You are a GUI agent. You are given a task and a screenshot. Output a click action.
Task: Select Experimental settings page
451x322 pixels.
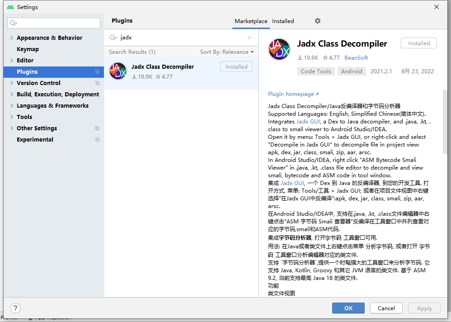click(54, 139)
